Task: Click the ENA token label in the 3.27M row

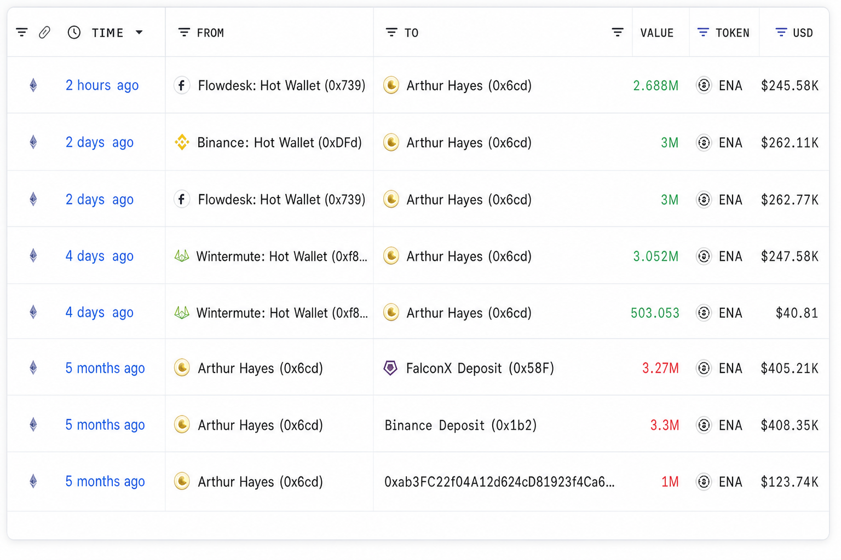Action: [x=730, y=368]
